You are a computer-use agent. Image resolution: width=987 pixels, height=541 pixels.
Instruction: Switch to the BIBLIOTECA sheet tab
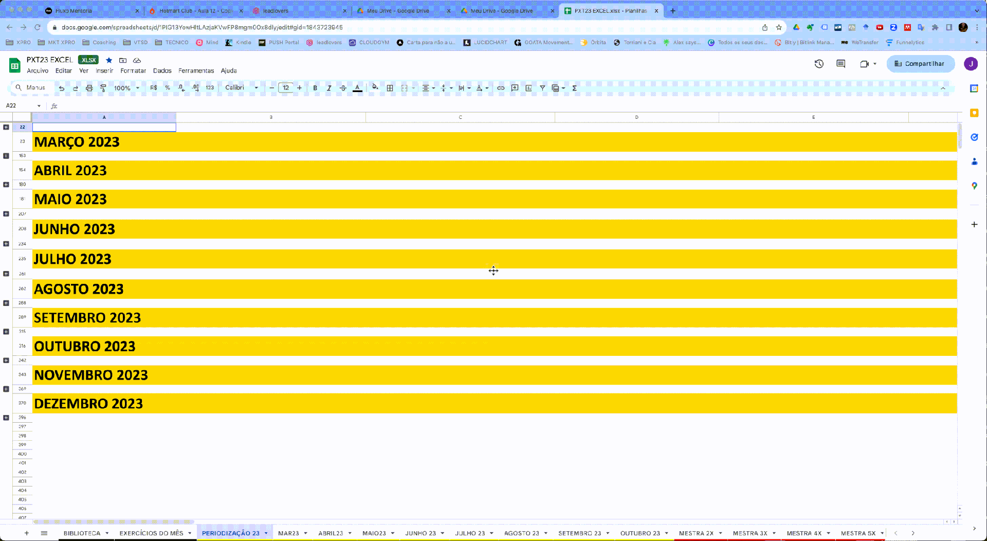point(82,533)
